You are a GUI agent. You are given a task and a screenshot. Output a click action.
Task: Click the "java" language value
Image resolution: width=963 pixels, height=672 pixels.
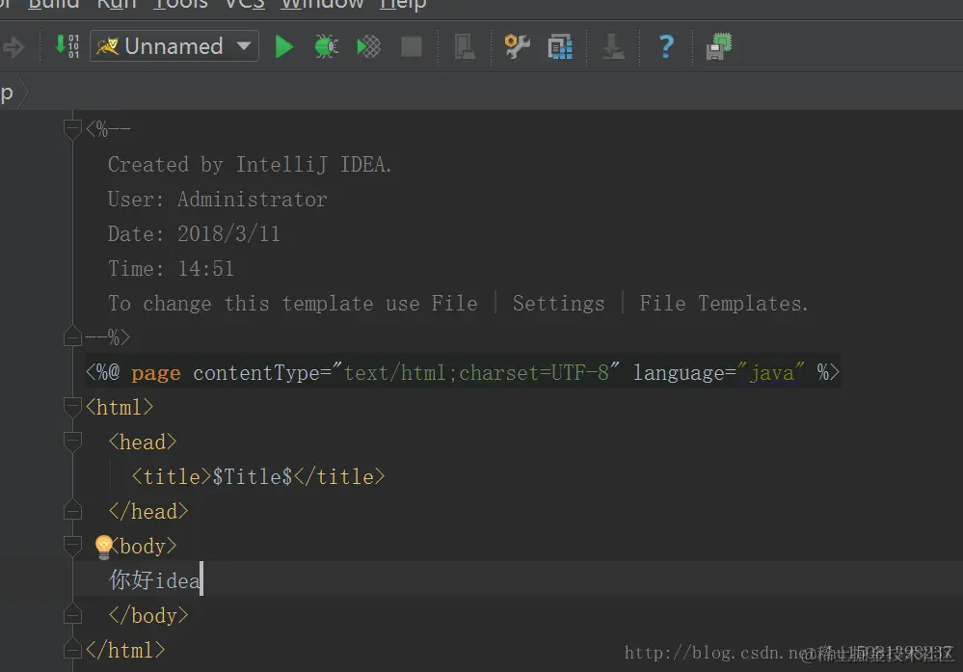(771, 372)
